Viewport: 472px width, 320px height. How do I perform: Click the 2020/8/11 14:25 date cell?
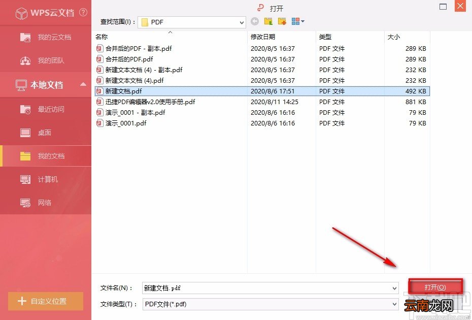tap(274, 102)
